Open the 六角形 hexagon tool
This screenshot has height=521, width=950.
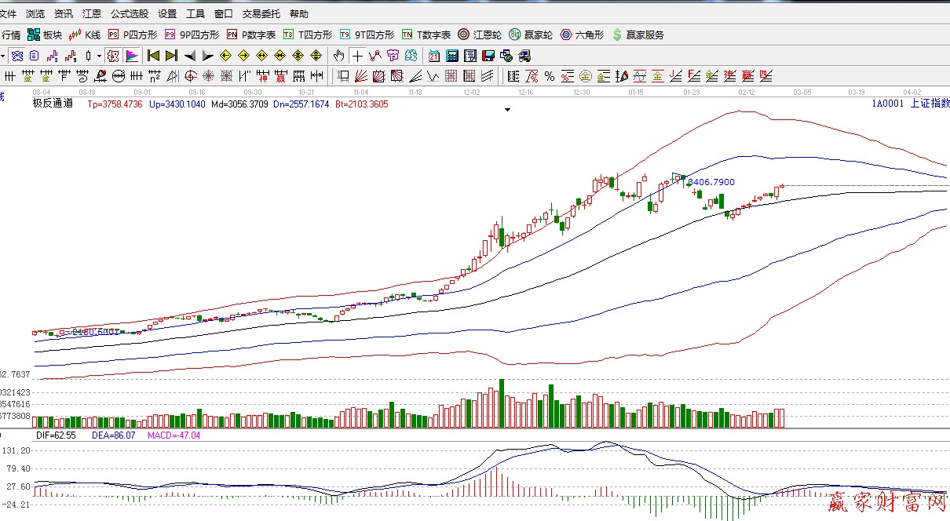tap(582, 35)
